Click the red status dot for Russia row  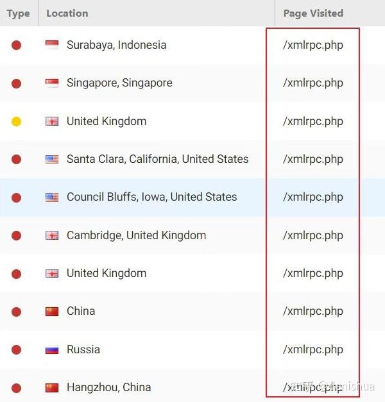point(17,349)
